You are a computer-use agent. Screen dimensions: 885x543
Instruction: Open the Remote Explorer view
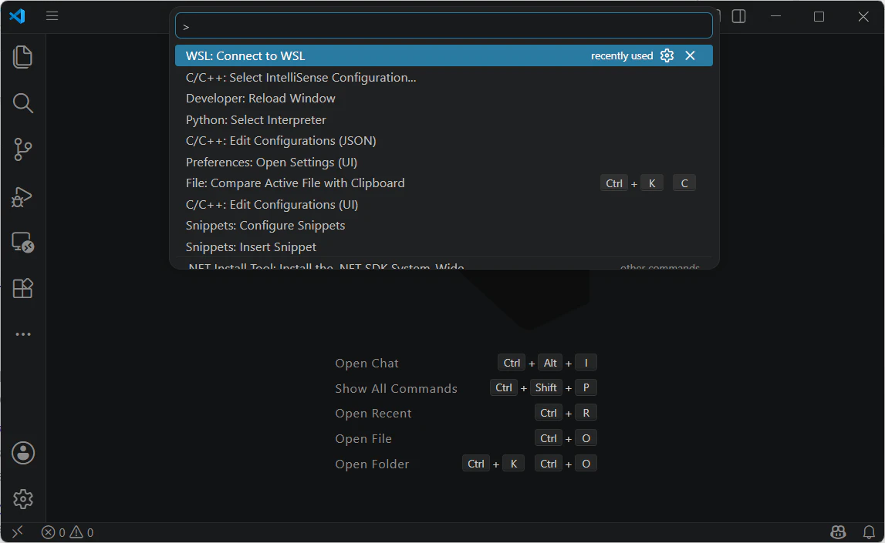pyautogui.click(x=22, y=242)
